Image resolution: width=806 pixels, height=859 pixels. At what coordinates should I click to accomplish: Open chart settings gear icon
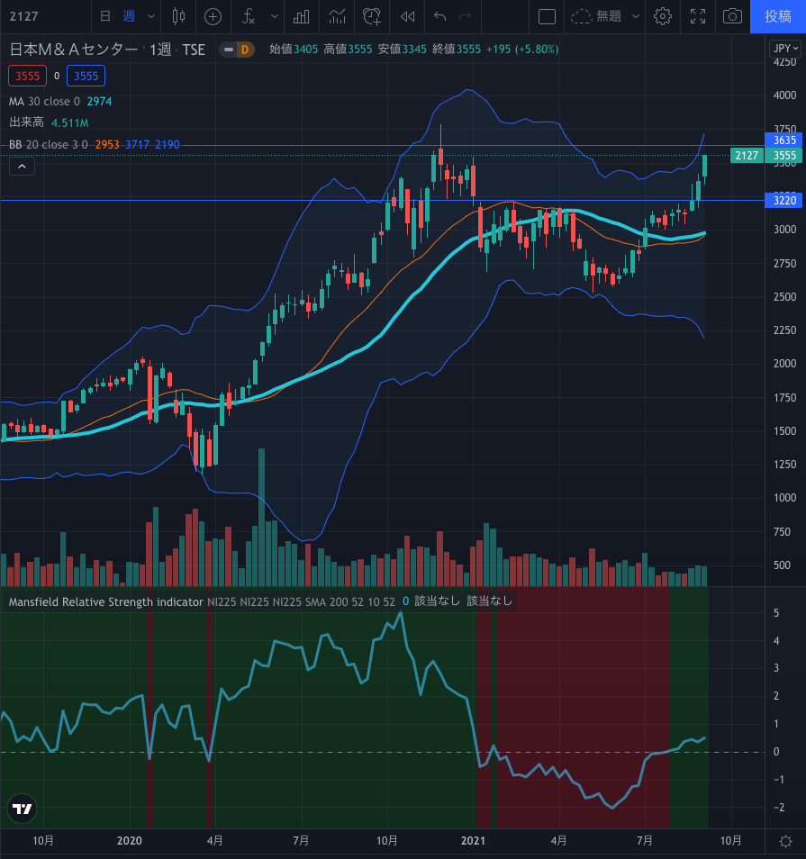click(663, 16)
